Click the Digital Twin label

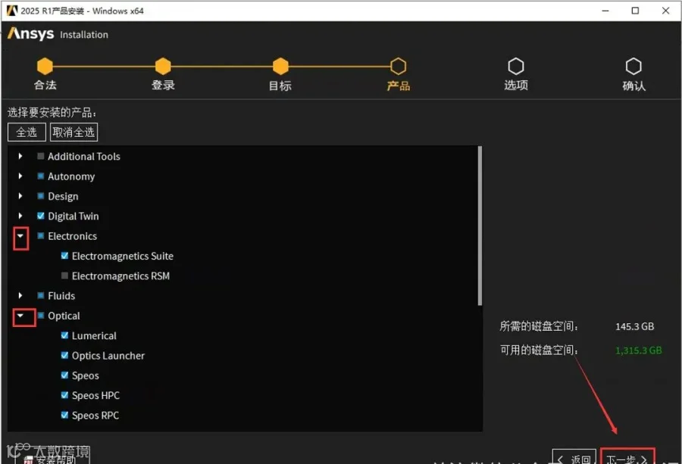[x=73, y=216]
